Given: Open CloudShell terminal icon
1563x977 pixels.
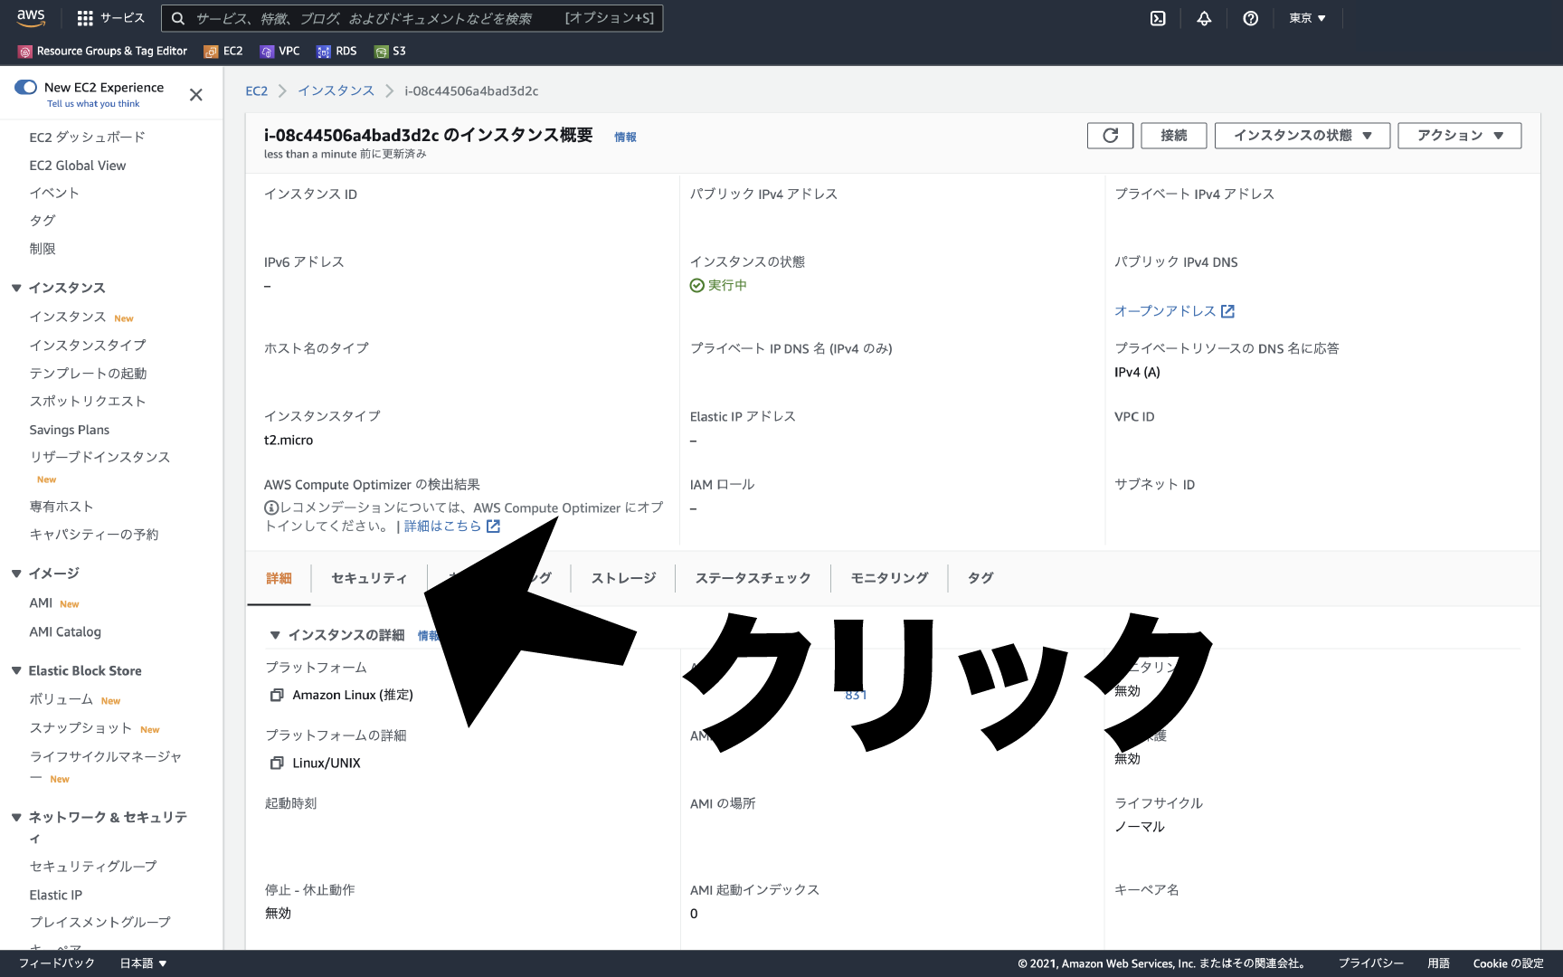Looking at the screenshot, I should pos(1158,18).
